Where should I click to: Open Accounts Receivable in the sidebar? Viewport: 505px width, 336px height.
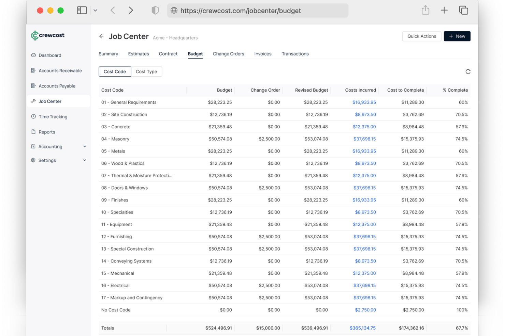point(60,70)
